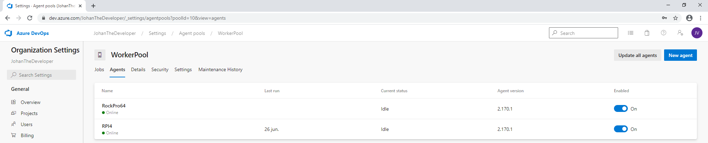The width and height of the screenshot is (708, 143).
Task: Open the Chrome three-dot menu
Action: [x=700, y=18]
